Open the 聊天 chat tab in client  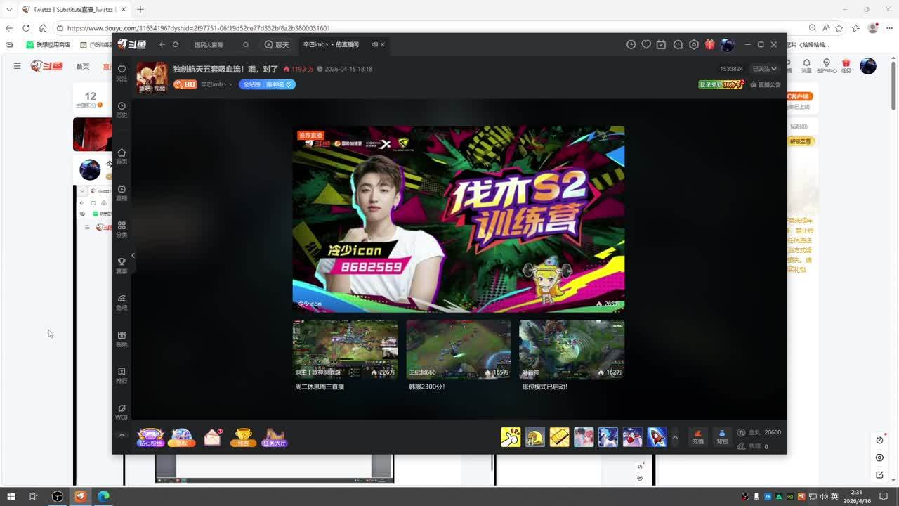click(277, 44)
